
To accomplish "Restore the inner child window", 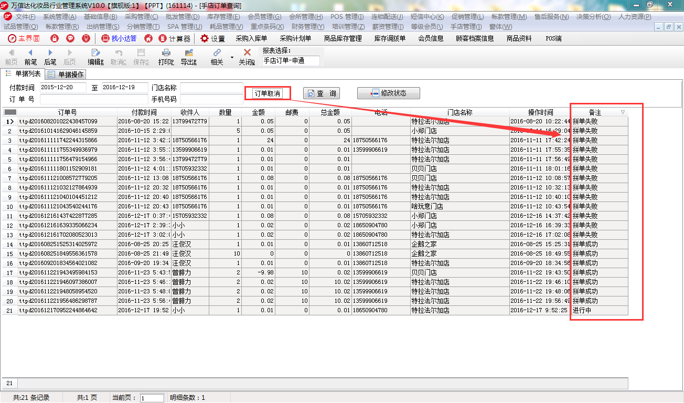I will pos(668,27).
